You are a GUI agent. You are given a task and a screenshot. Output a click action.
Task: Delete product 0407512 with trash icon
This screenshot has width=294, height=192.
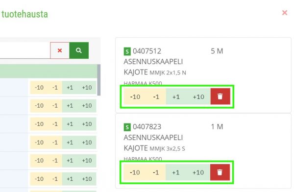point(220,96)
